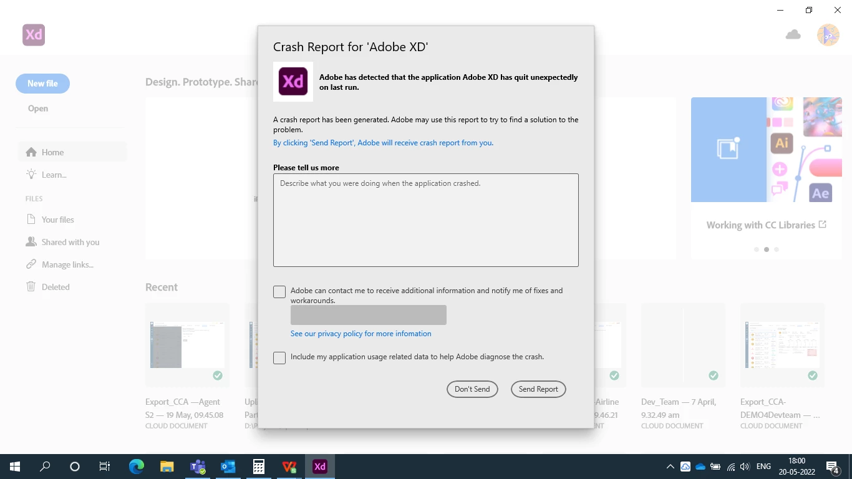Open the privacy policy link

tap(361, 334)
